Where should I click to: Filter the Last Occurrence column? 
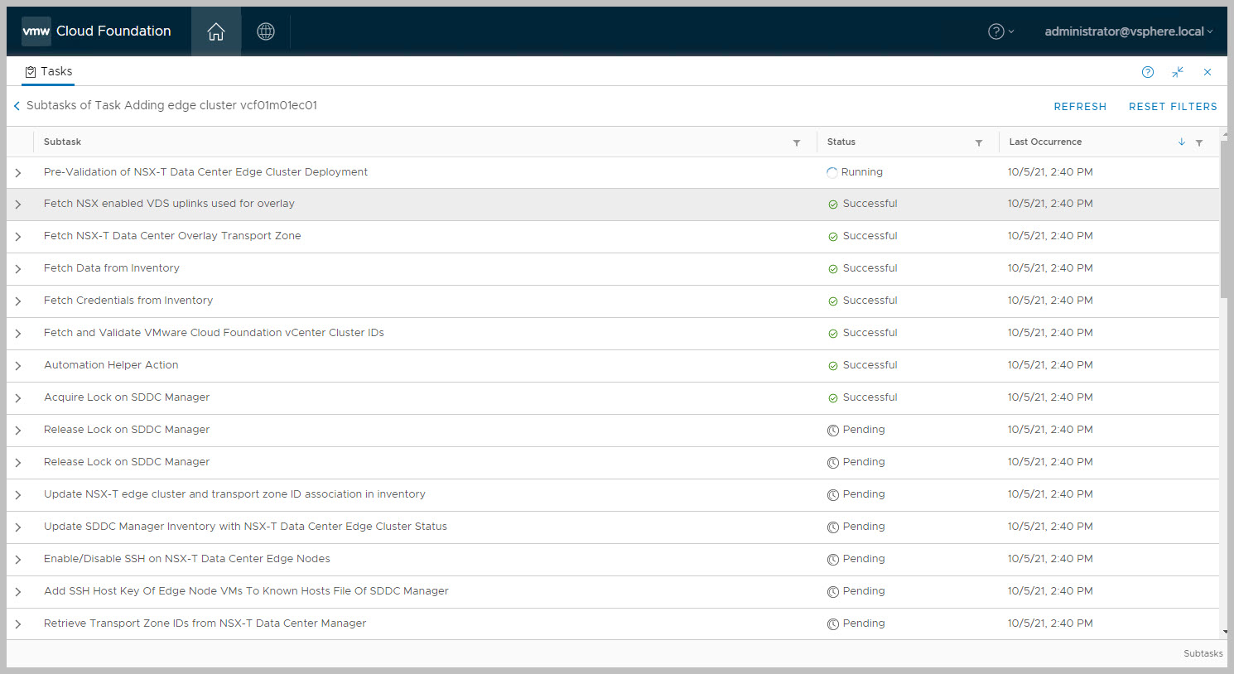pyautogui.click(x=1199, y=142)
